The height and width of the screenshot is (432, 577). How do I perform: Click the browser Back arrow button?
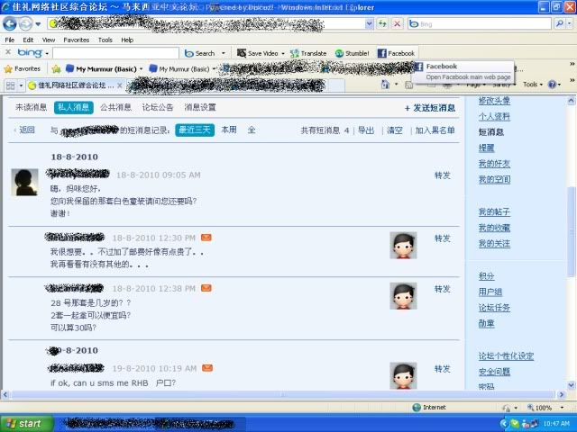[11, 23]
